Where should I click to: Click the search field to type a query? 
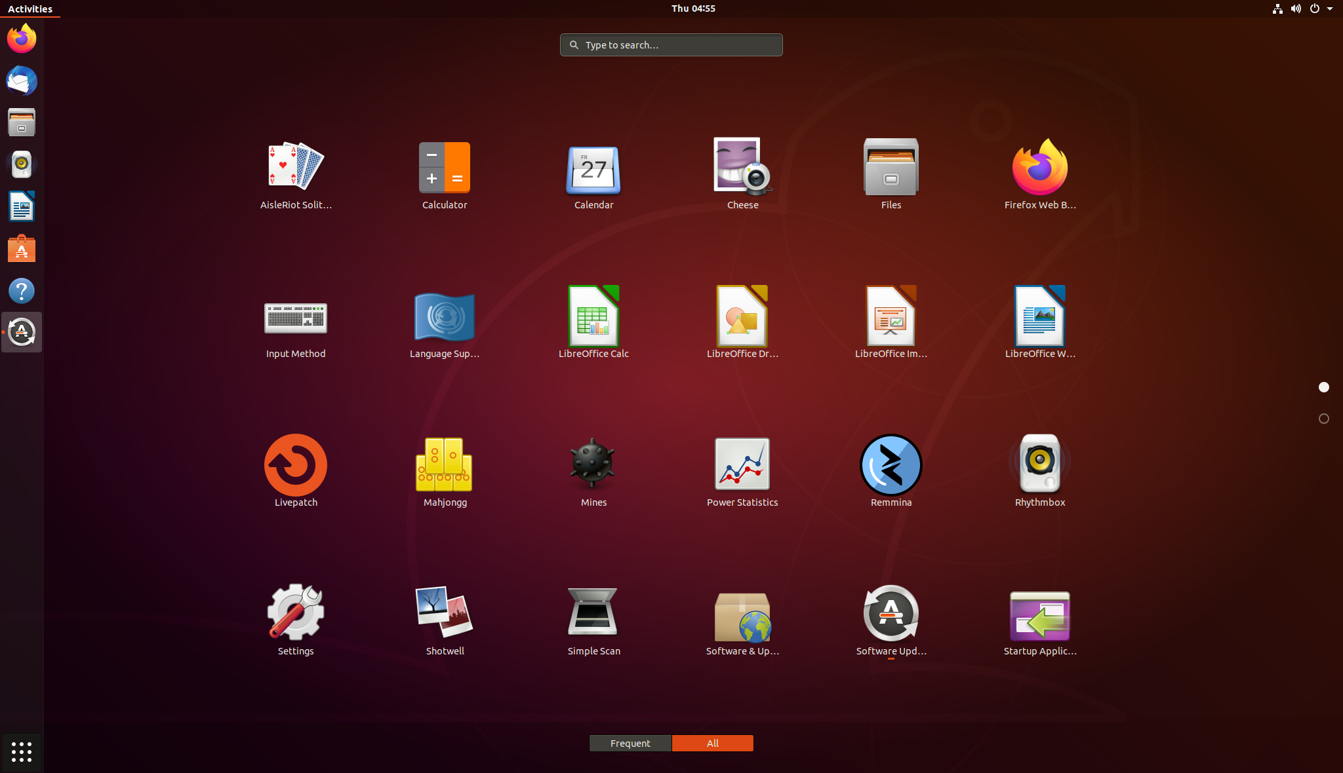pos(670,45)
